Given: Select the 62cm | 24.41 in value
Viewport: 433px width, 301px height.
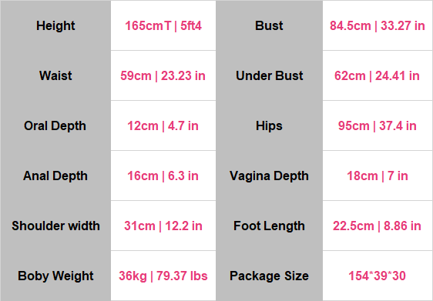Looking at the screenshot, I should (377, 76).
